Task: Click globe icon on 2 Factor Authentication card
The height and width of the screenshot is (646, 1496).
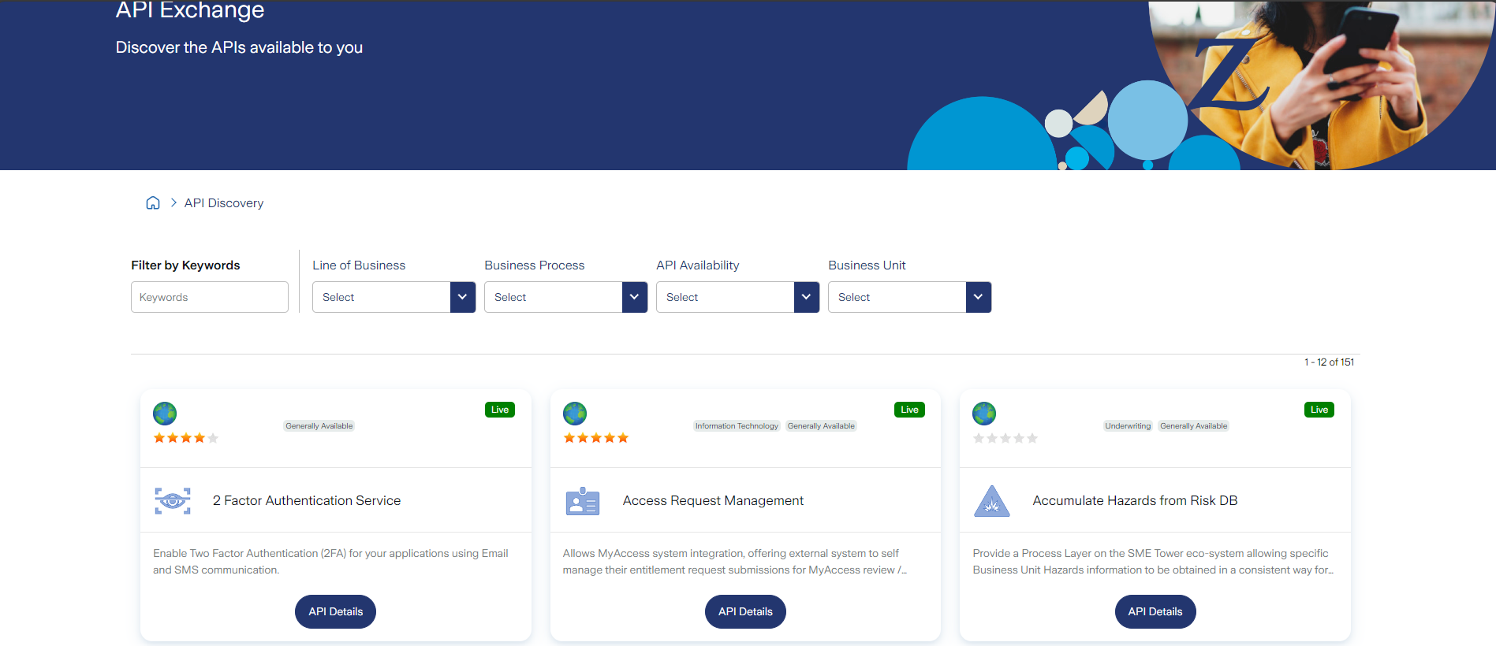Action: tap(165, 413)
